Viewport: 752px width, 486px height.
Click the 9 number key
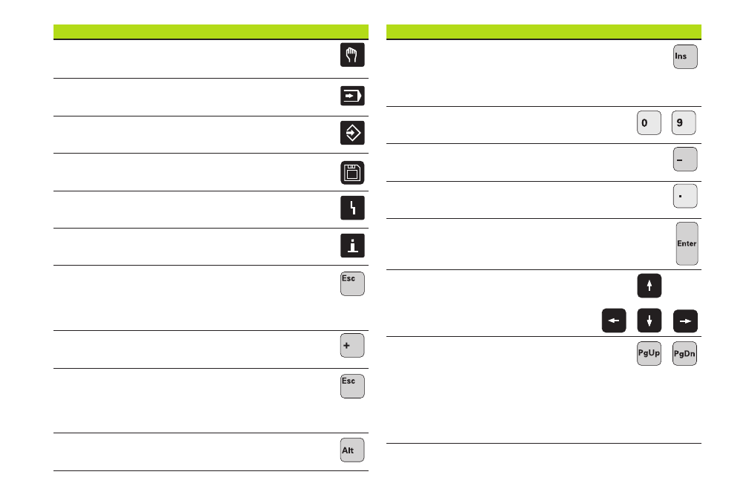point(684,122)
